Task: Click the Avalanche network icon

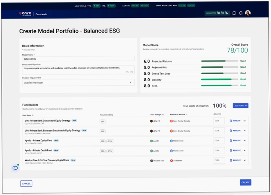Action: pos(171,160)
